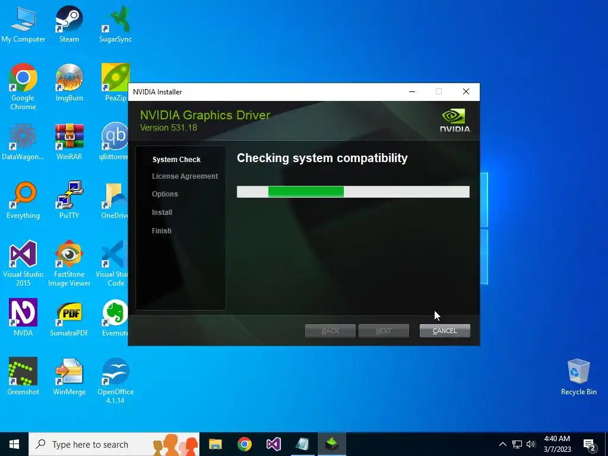Screen dimensions: 608x456
Task: Click the NVIDIA Installer title bar text
Action: (x=157, y=92)
